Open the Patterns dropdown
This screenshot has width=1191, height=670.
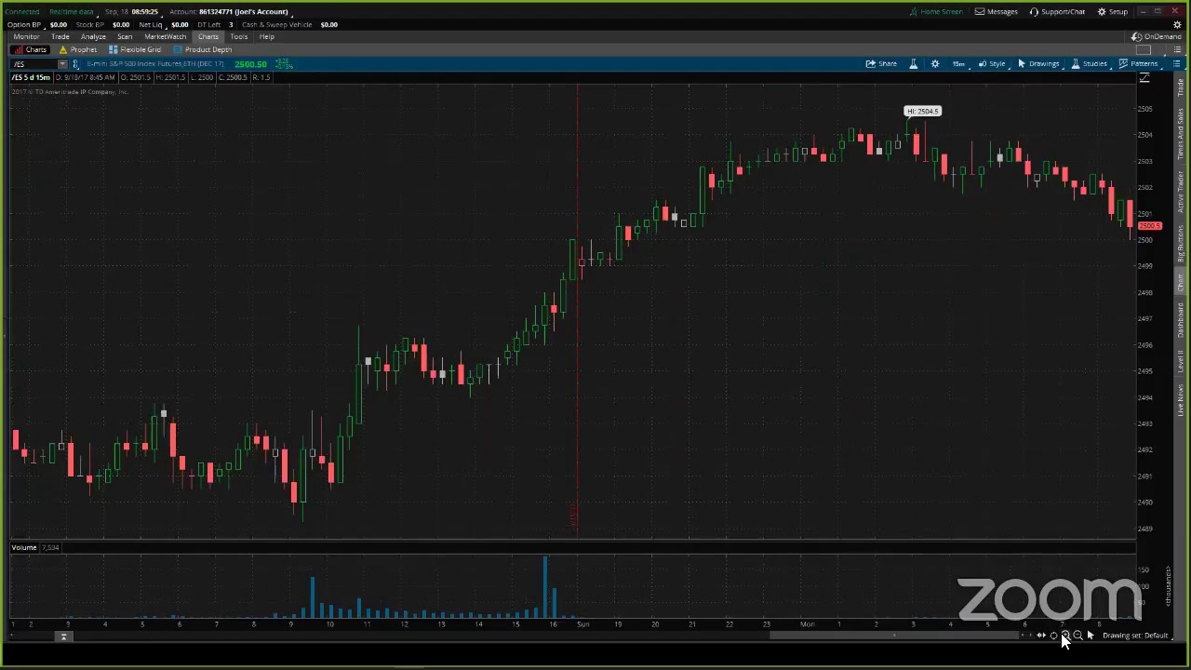click(x=1138, y=63)
